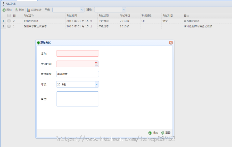The image size is (232, 147).
Task: Sort by 考试时间 column header
Action: [81, 16]
